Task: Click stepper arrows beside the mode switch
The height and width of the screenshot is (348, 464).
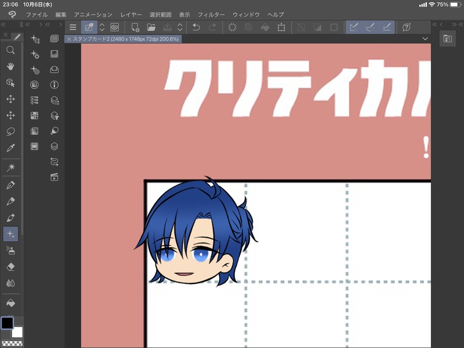Action: coord(102,27)
